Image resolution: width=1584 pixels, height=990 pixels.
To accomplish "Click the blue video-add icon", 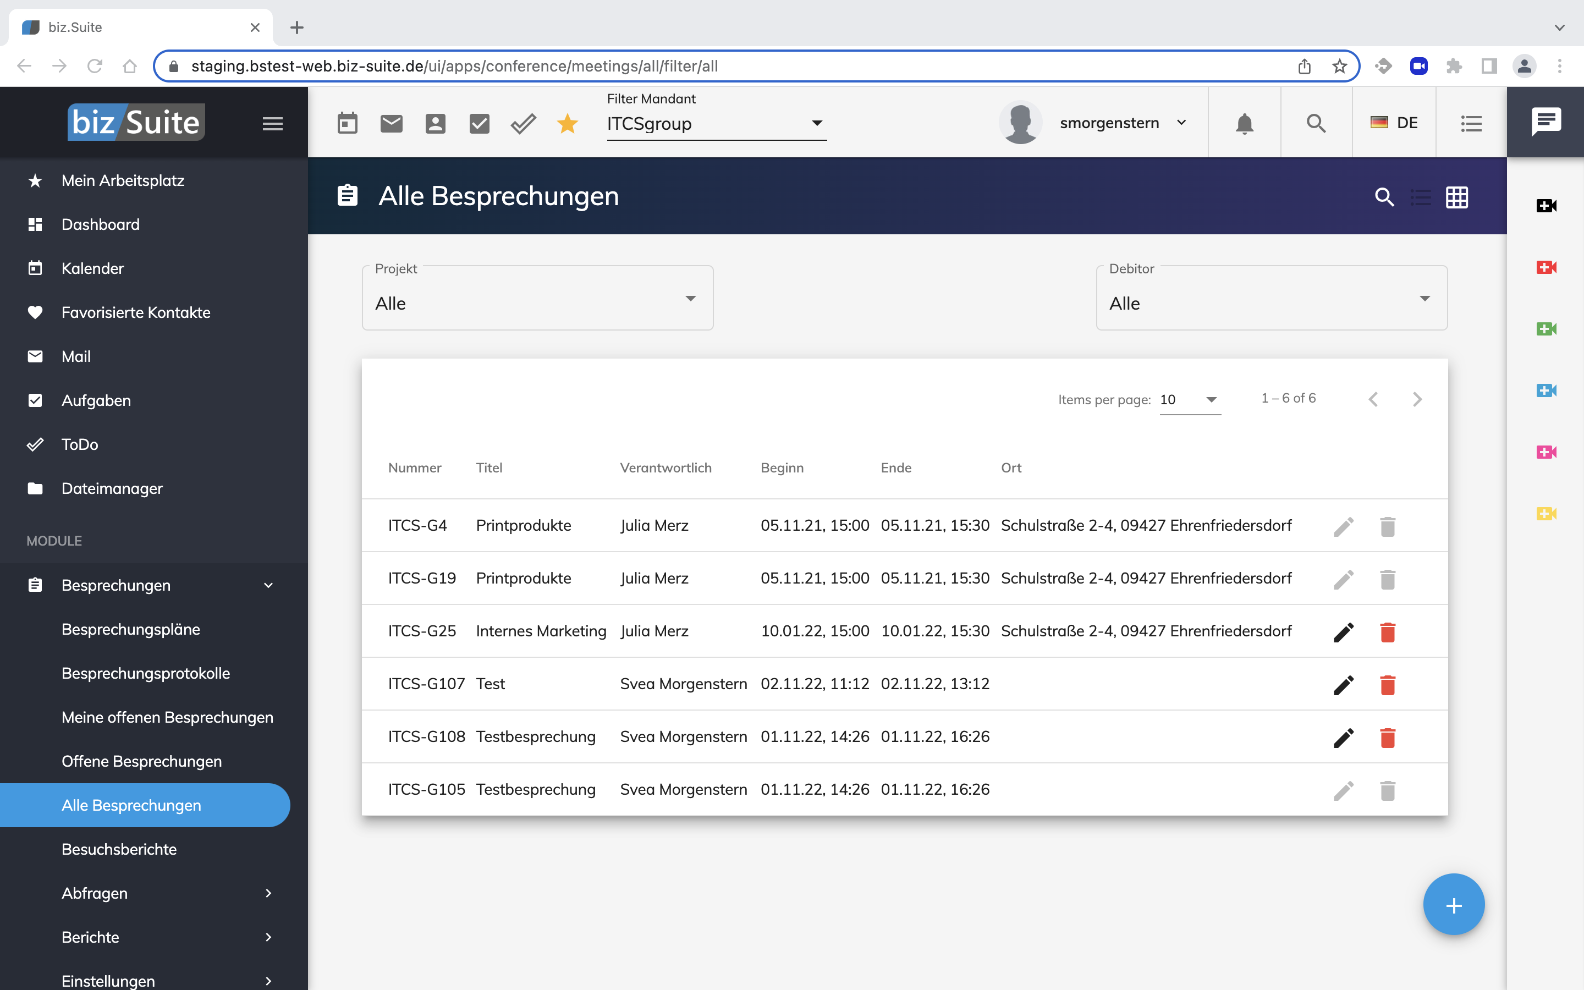I will click(1546, 391).
